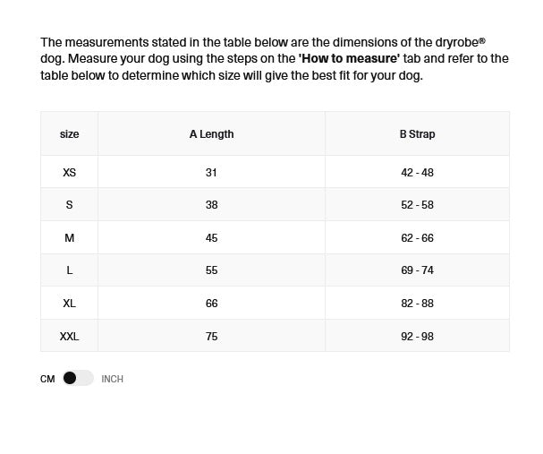Toggle the CM/INCH unit switch
Image resolution: width=543 pixels, height=454 pixels.
pyautogui.click(x=78, y=379)
